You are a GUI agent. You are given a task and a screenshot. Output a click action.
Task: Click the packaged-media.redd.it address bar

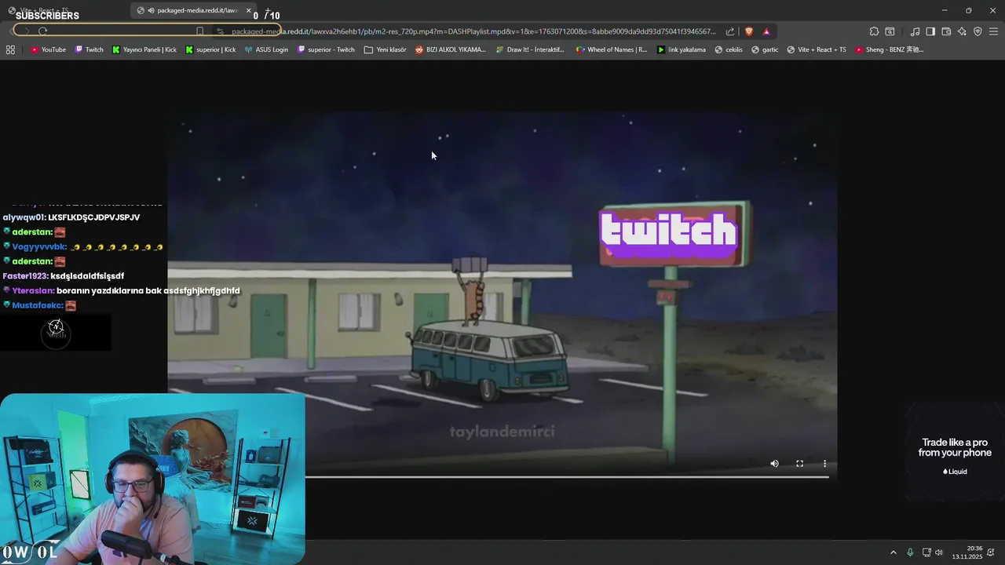click(x=473, y=31)
